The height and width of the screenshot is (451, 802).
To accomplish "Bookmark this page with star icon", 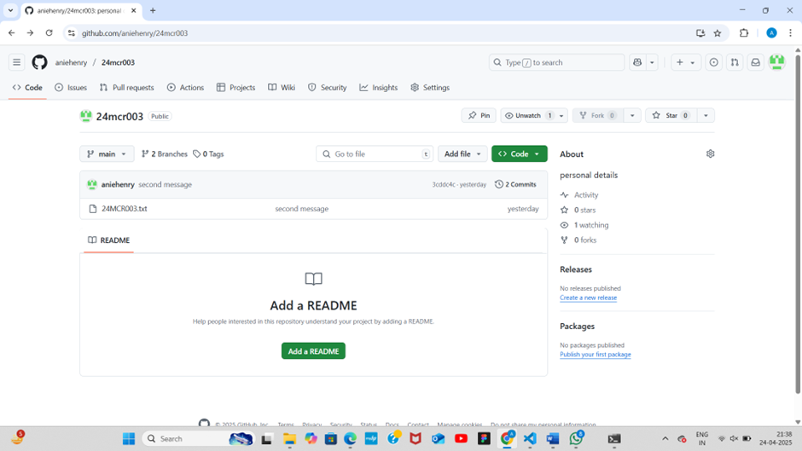I will point(718,33).
